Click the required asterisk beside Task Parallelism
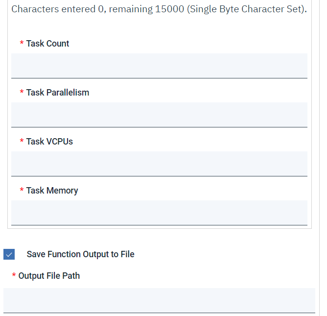 (22, 93)
